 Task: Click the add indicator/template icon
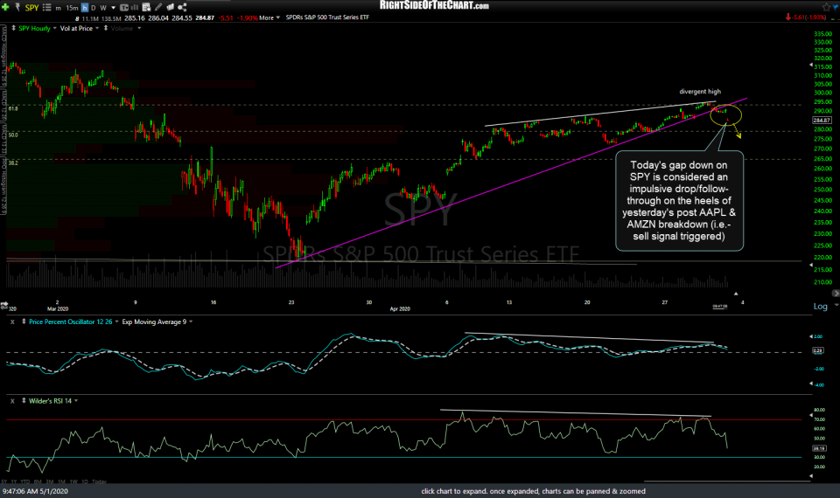[146, 8]
